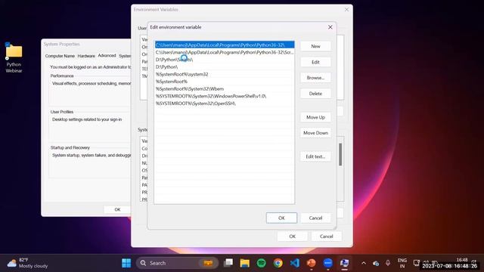Select the System Properties taskbar icon

(x=345, y=263)
